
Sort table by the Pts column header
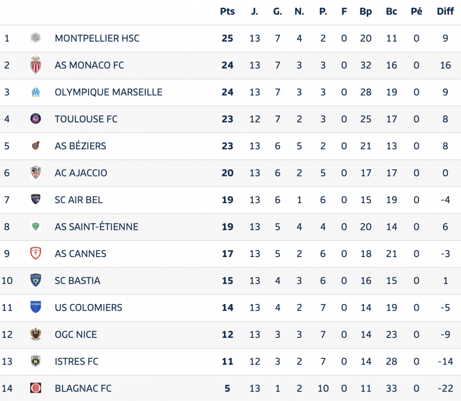[227, 11]
